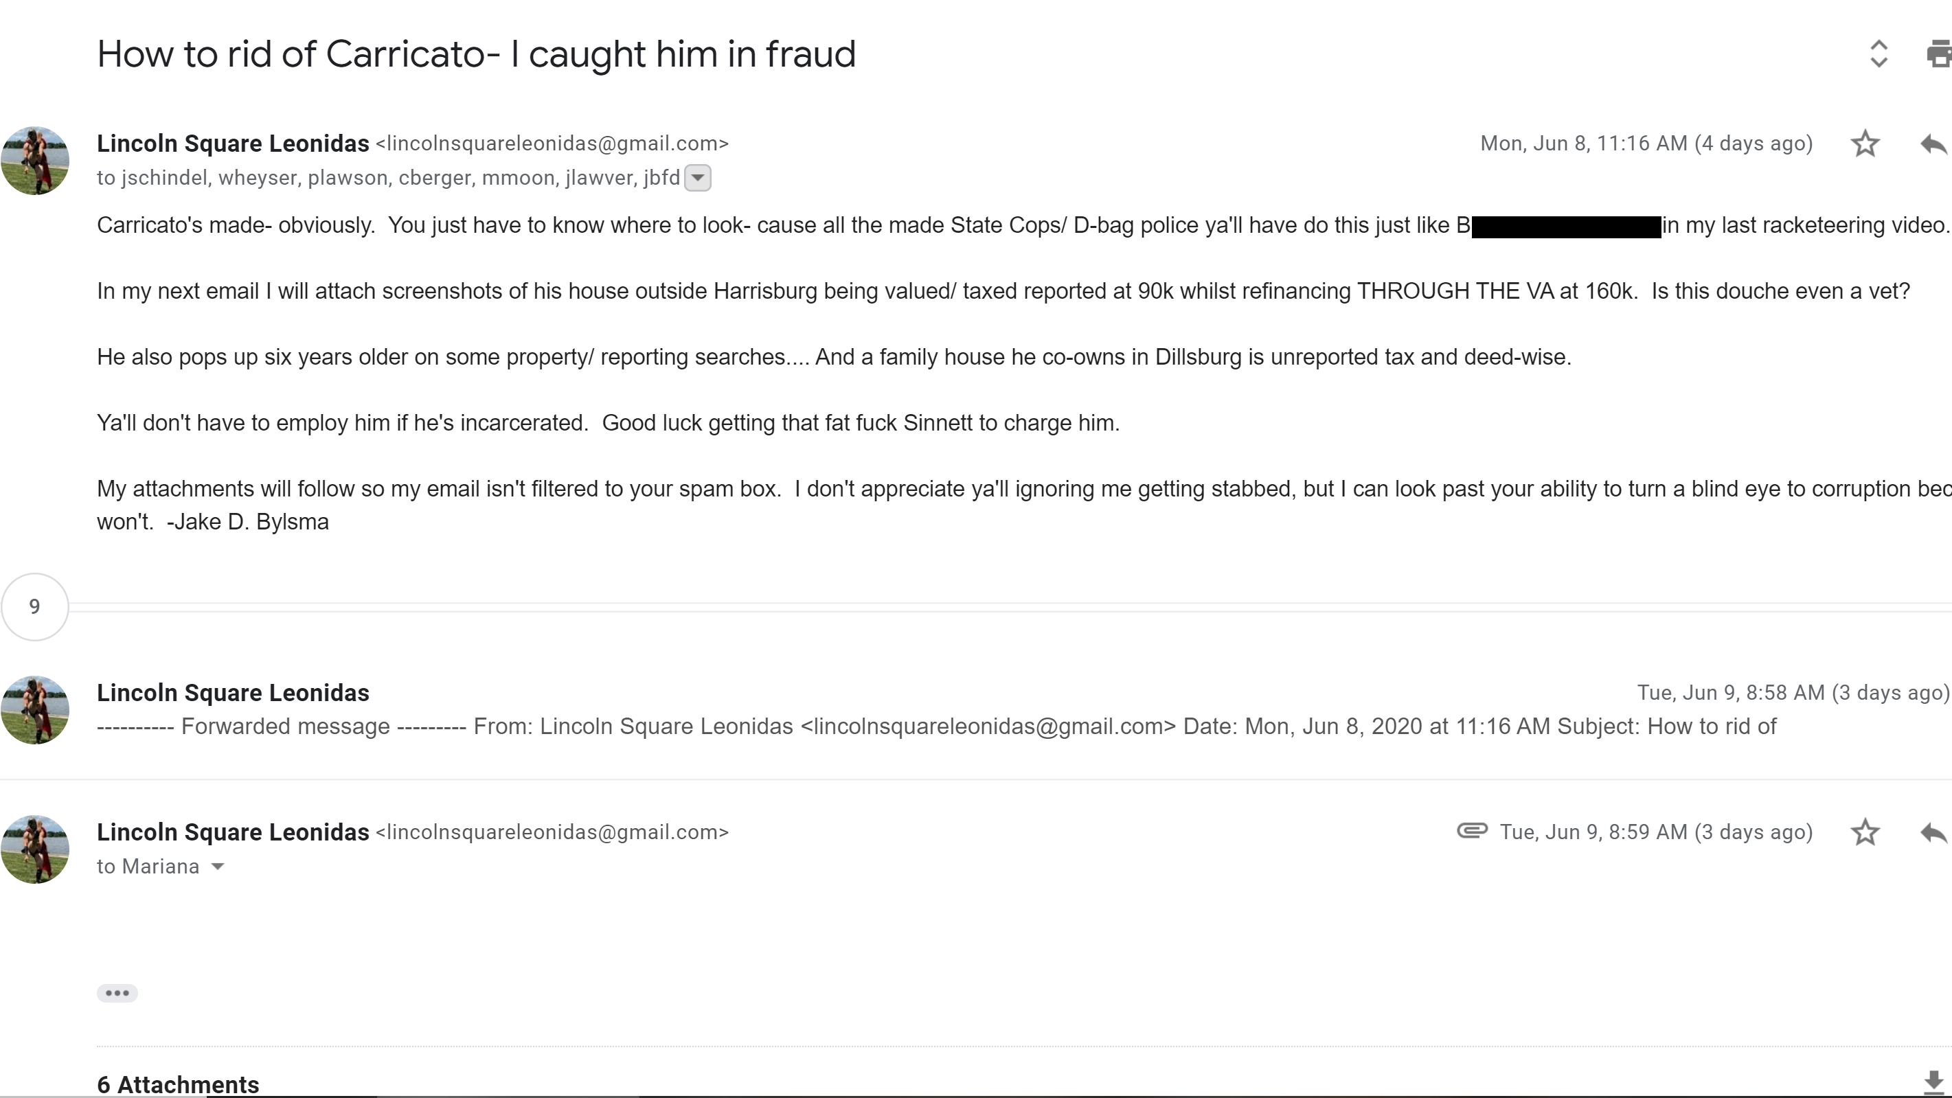Click the email subject title
Screen dimensions: 1952x1098
476,54
